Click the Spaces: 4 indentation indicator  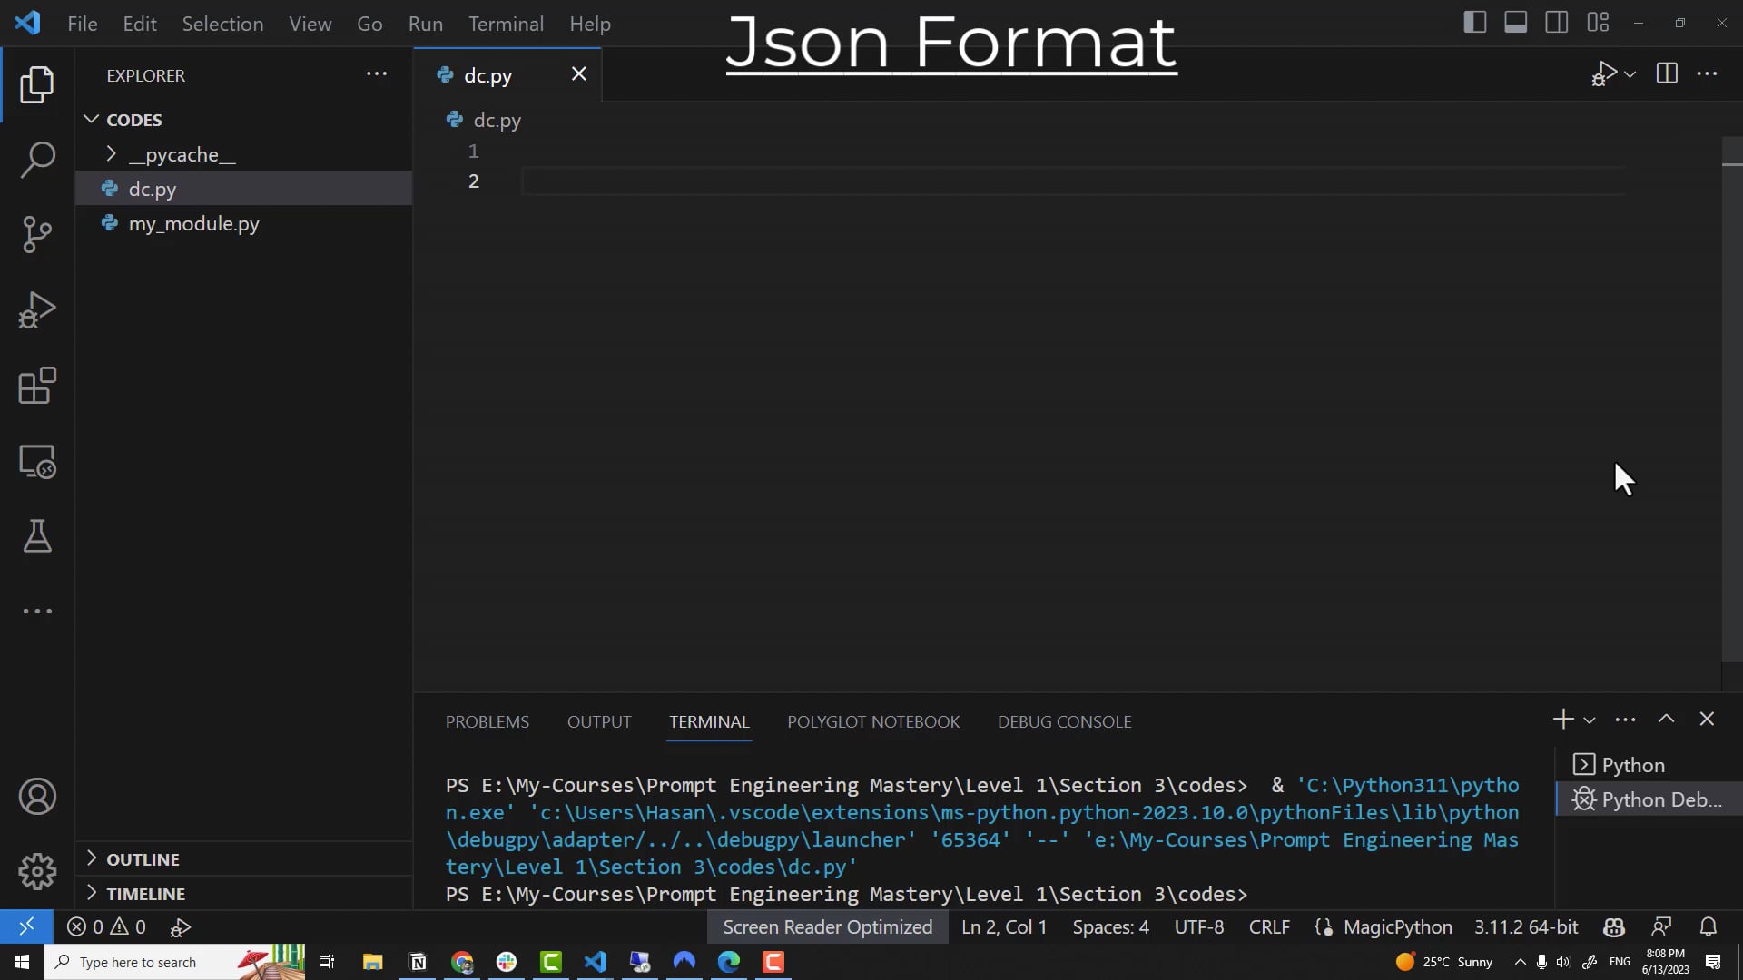pyautogui.click(x=1110, y=926)
